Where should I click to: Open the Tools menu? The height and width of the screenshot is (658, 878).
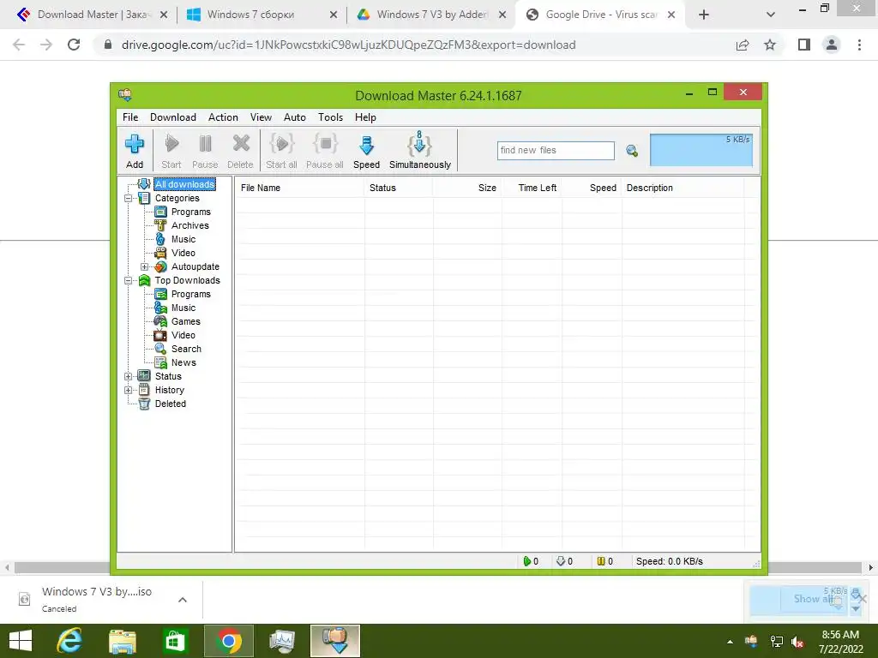point(330,117)
